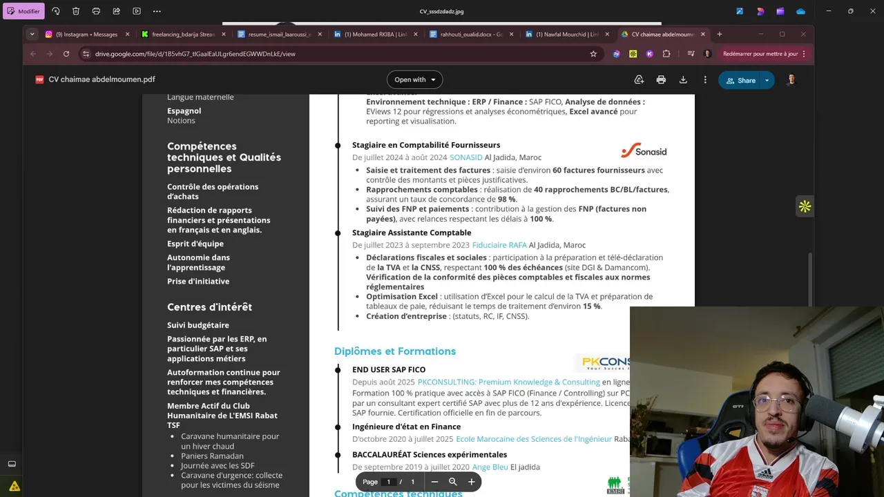Click the page number input field
Image resolution: width=884 pixels, height=497 pixels.
point(389,482)
